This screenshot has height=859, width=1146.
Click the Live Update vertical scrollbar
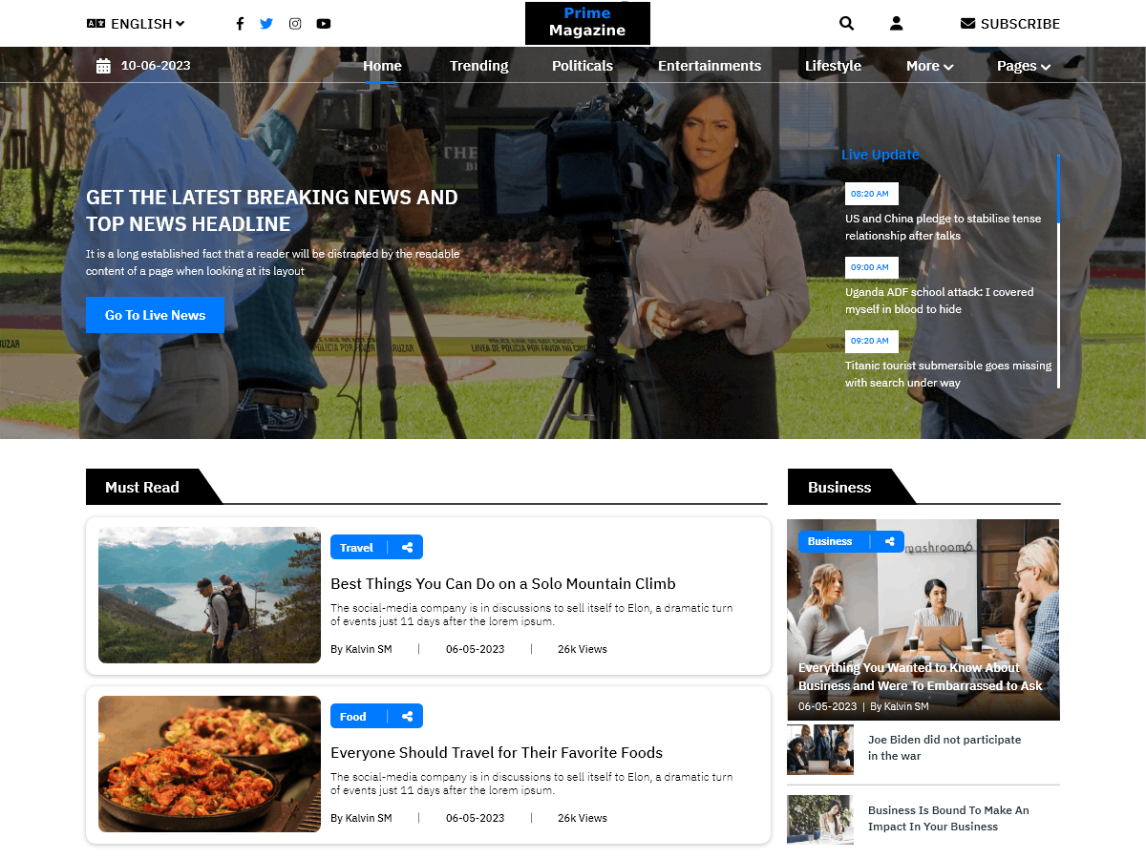click(x=1058, y=271)
